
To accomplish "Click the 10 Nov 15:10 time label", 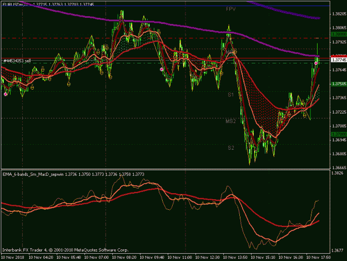I will pos(263,257).
